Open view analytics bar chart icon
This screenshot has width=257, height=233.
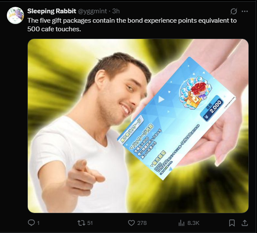[181, 223]
